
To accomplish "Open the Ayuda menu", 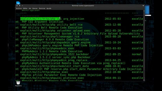I will point(49,8).
